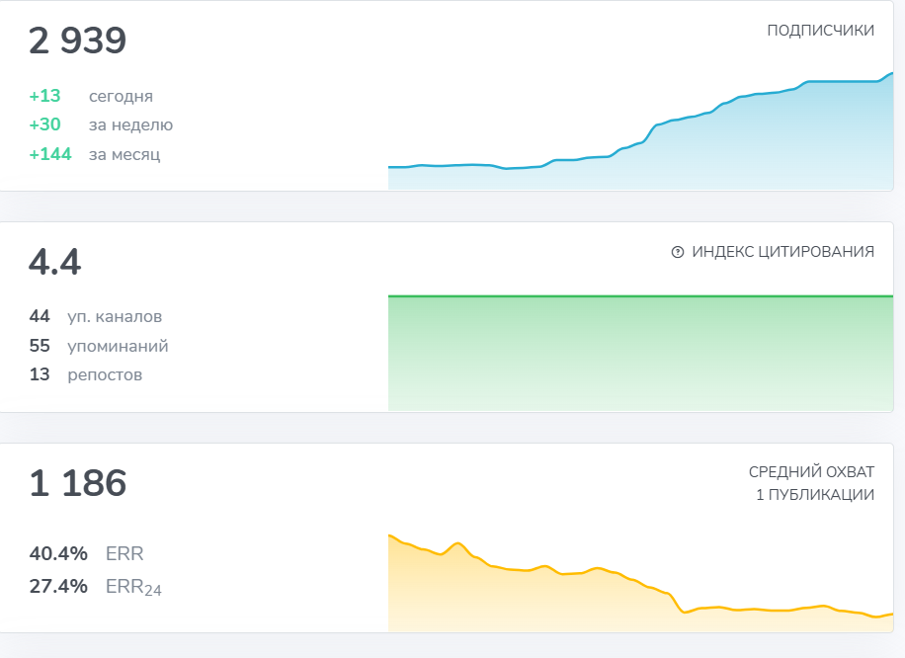Click the help icon beside ИНДЕКС ЦИТИРОВАНИЯ
This screenshot has height=658, width=905.
coord(678,252)
